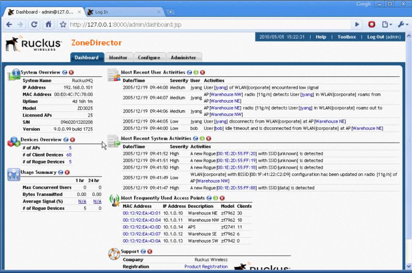The image size is (412, 273).
Task: Click the Model value ZD3025
Action: (x=85, y=108)
